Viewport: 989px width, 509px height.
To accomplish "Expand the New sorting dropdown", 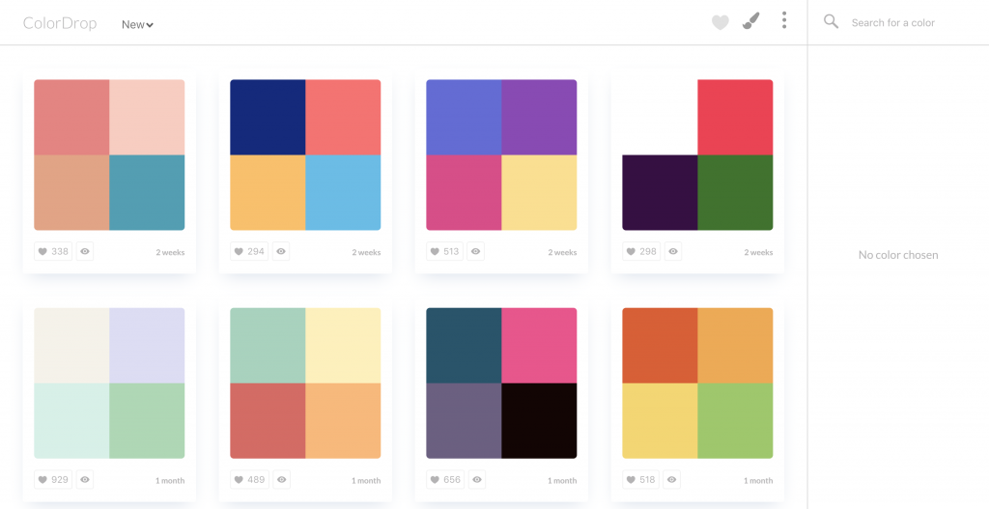I will point(137,24).
